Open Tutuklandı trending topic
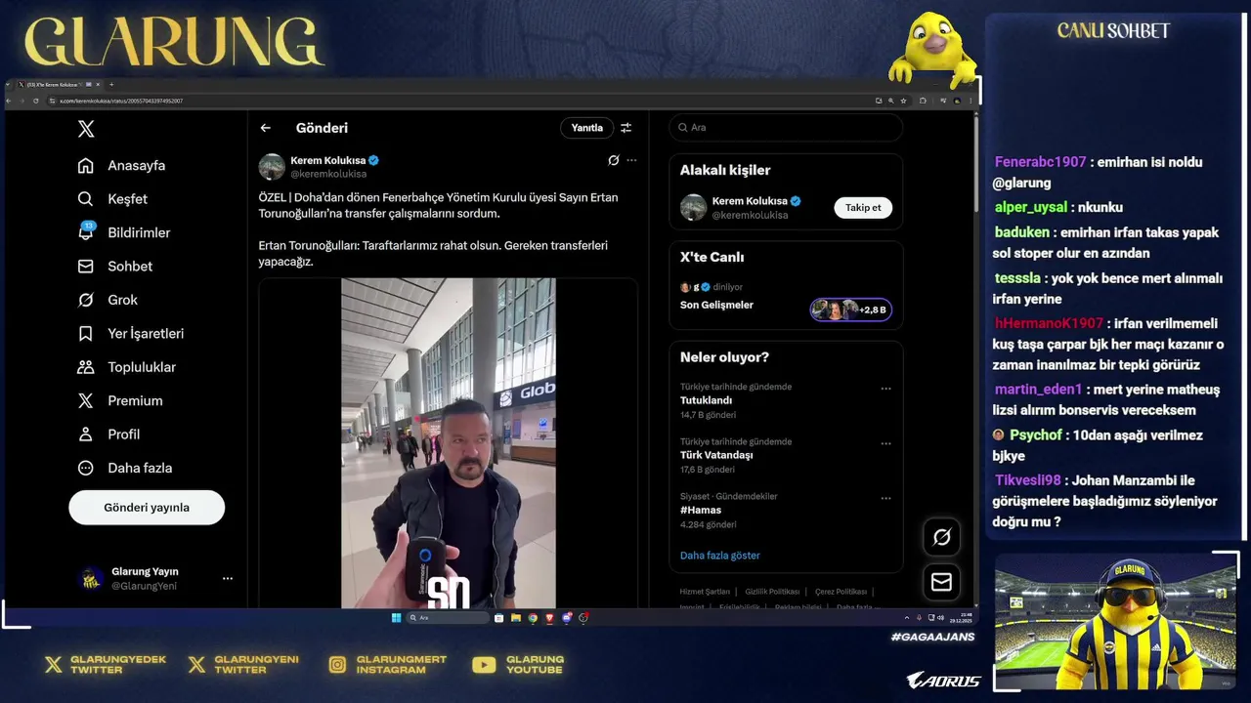This screenshot has width=1251, height=703. click(706, 400)
